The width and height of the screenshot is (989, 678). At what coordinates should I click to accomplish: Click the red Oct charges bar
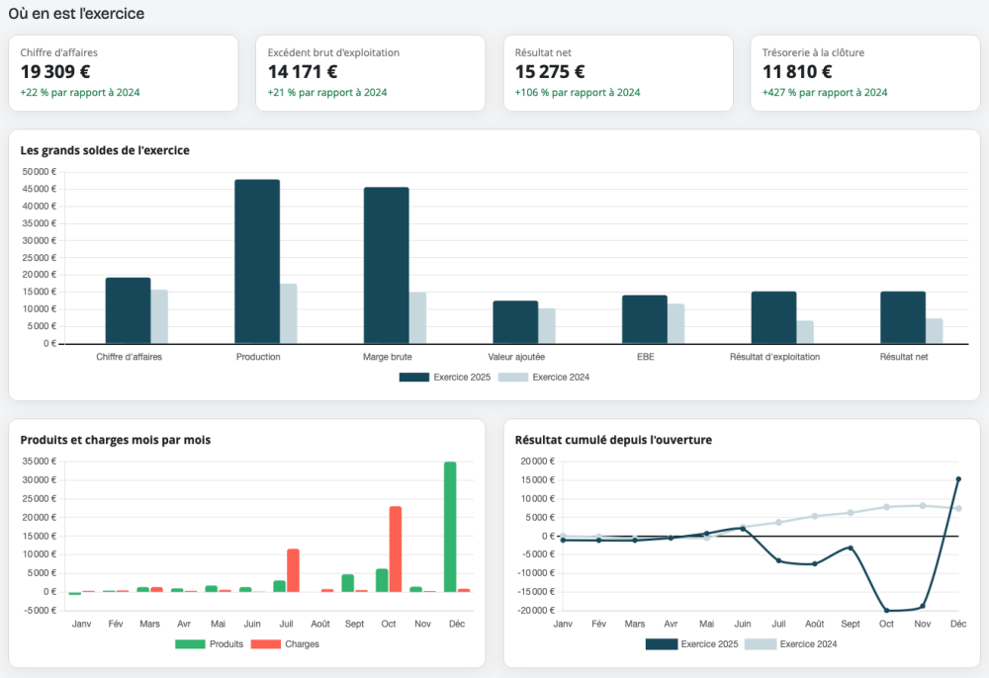(396, 549)
